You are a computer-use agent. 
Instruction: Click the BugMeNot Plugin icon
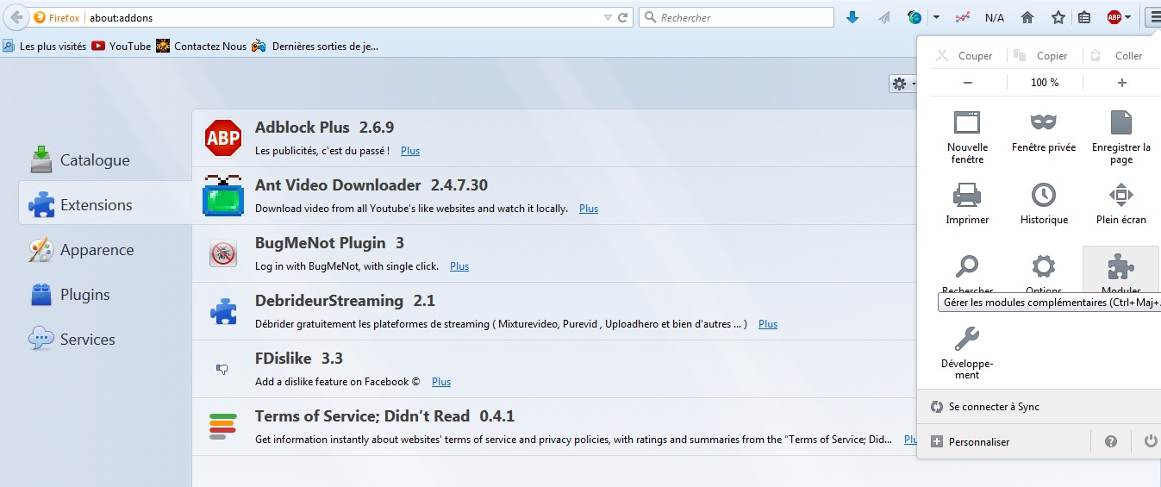(223, 253)
